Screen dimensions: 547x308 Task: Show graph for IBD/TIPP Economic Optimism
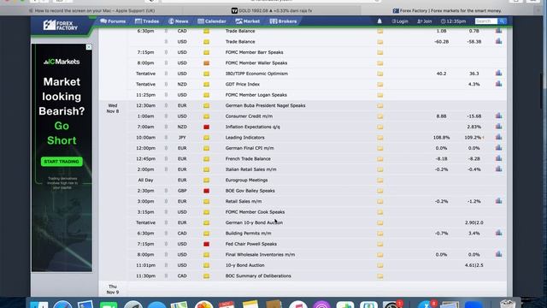tap(498, 74)
